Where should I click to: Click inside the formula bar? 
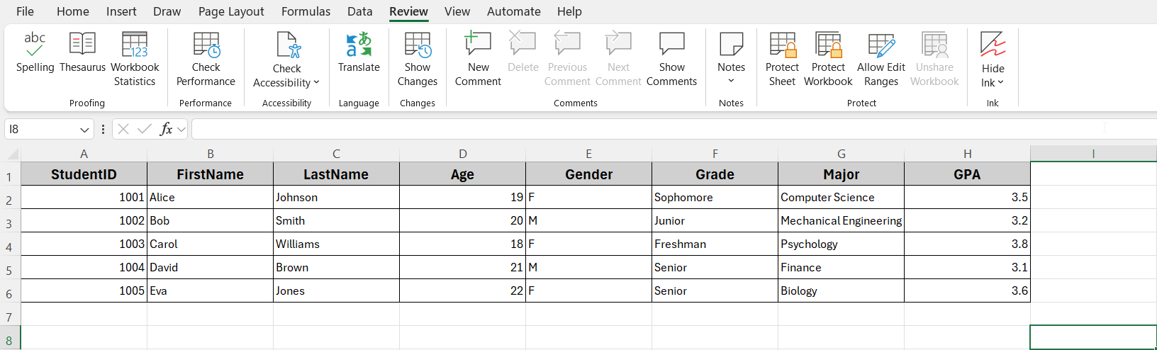(673, 129)
